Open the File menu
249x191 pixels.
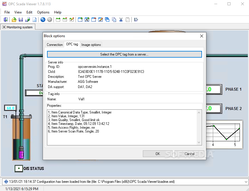click(7, 12)
